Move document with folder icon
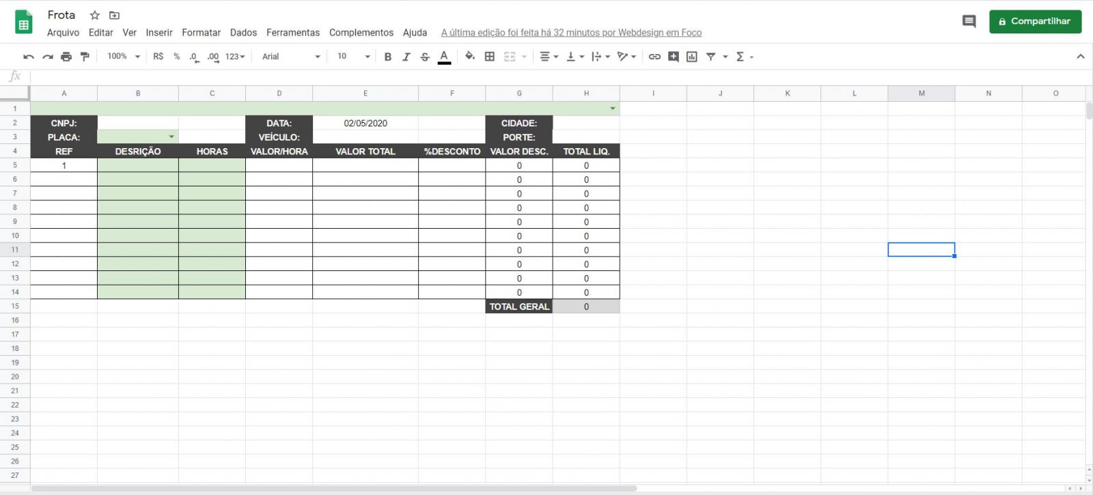 pyautogui.click(x=114, y=15)
